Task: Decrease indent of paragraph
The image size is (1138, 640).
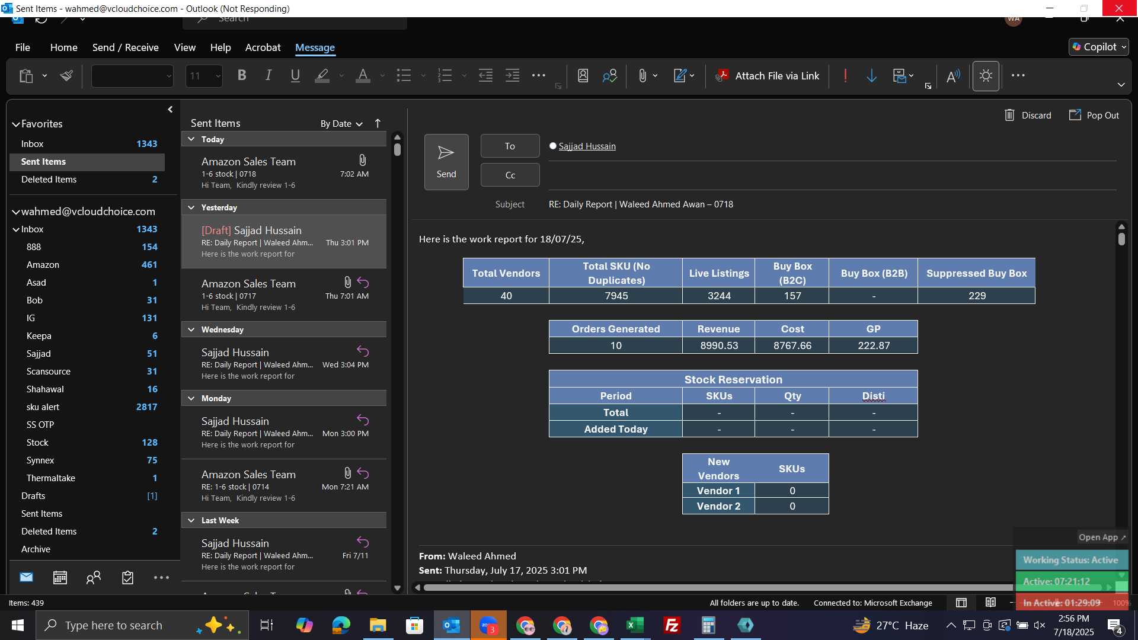Action: coord(485,75)
